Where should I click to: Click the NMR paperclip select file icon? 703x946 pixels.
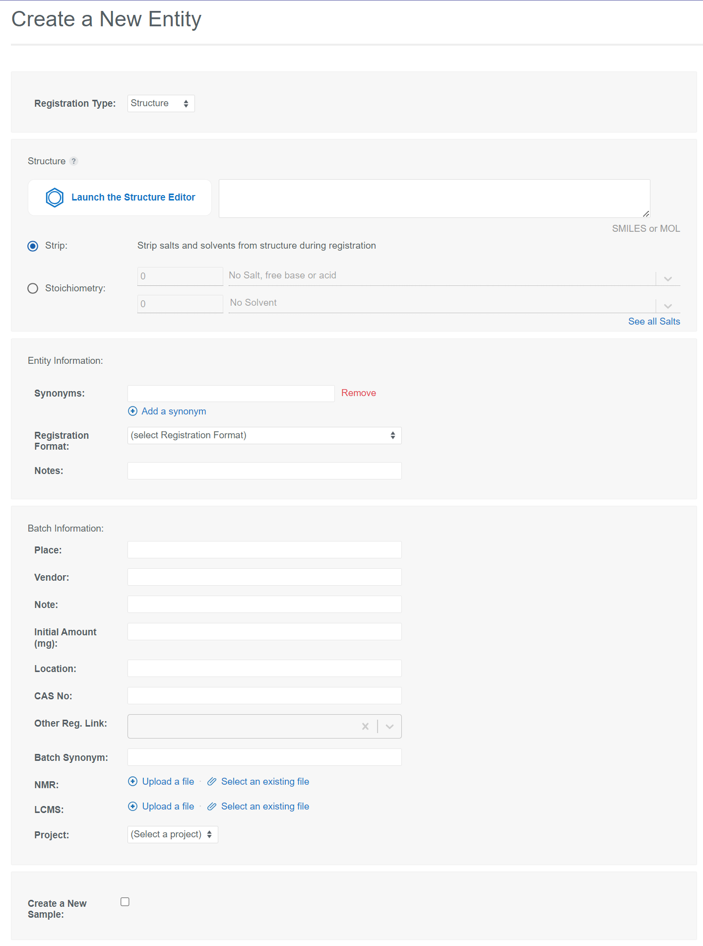tap(212, 782)
